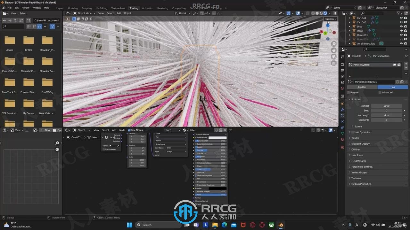Expand the Children panel
Viewport: 410px width, 230px height.
(356, 149)
